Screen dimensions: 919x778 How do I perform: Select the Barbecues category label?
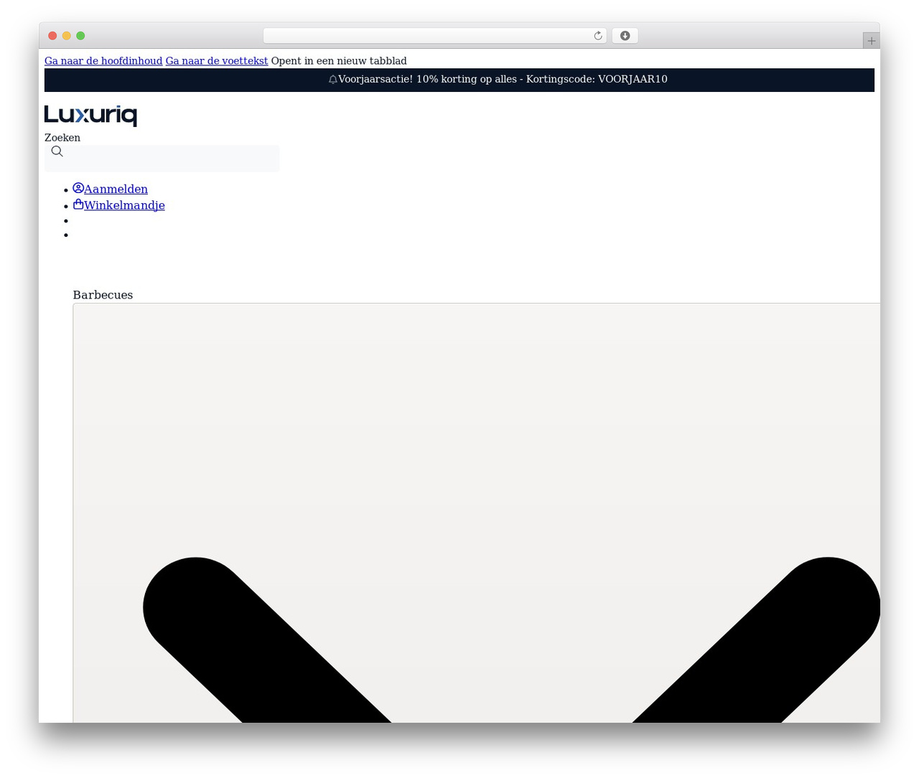tap(103, 295)
